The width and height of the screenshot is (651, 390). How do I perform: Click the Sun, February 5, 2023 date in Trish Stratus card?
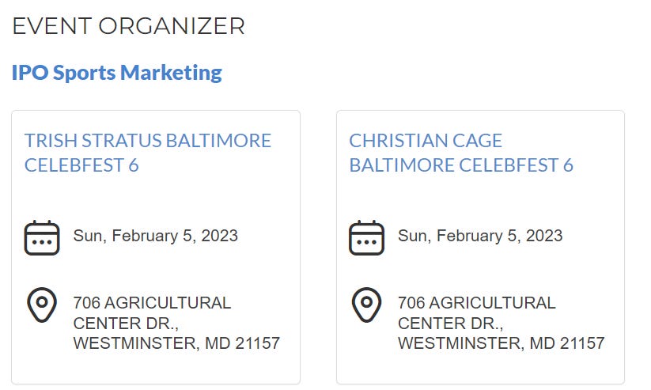(x=156, y=236)
